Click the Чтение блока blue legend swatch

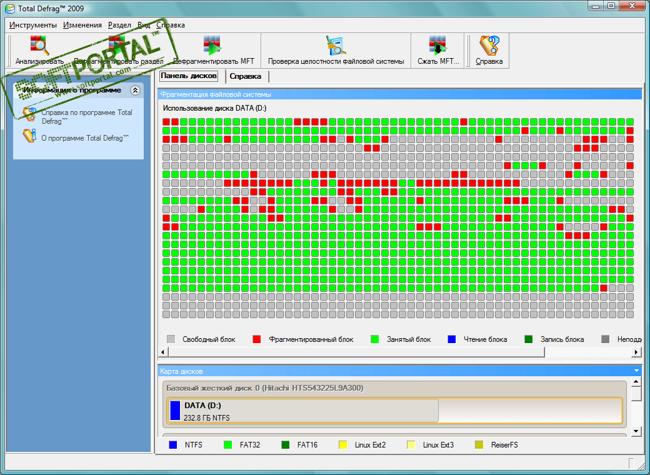point(452,339)
